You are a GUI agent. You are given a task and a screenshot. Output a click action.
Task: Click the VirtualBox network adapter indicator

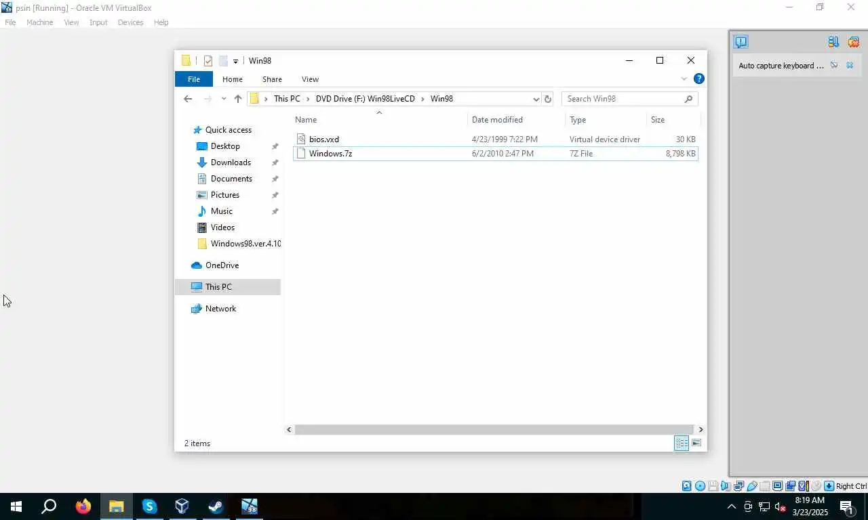[739, 486]
